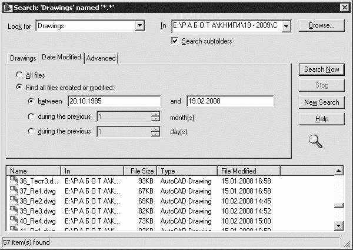Viewport: 353px width, 250px height.
Task: Sort results by File Modified column
Action: 248,171
